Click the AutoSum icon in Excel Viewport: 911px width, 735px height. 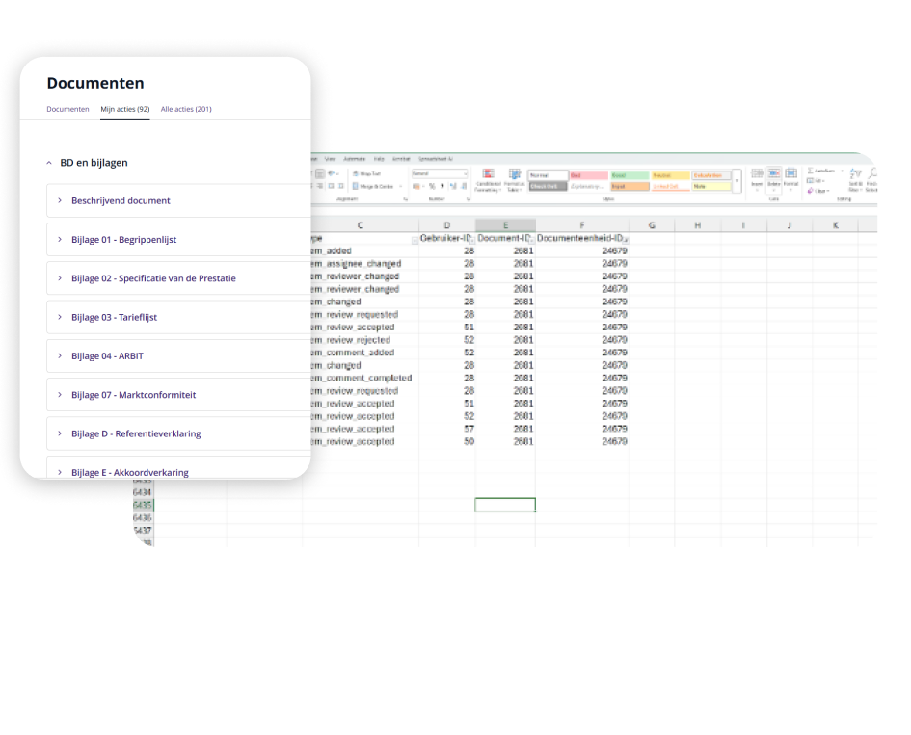(811, 171)
